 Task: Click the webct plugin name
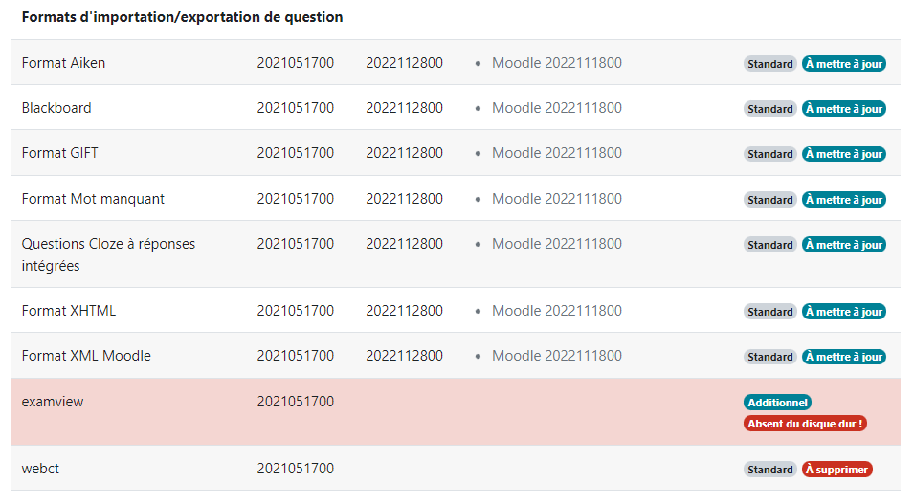pyautogui.click(x=40, y=469)
